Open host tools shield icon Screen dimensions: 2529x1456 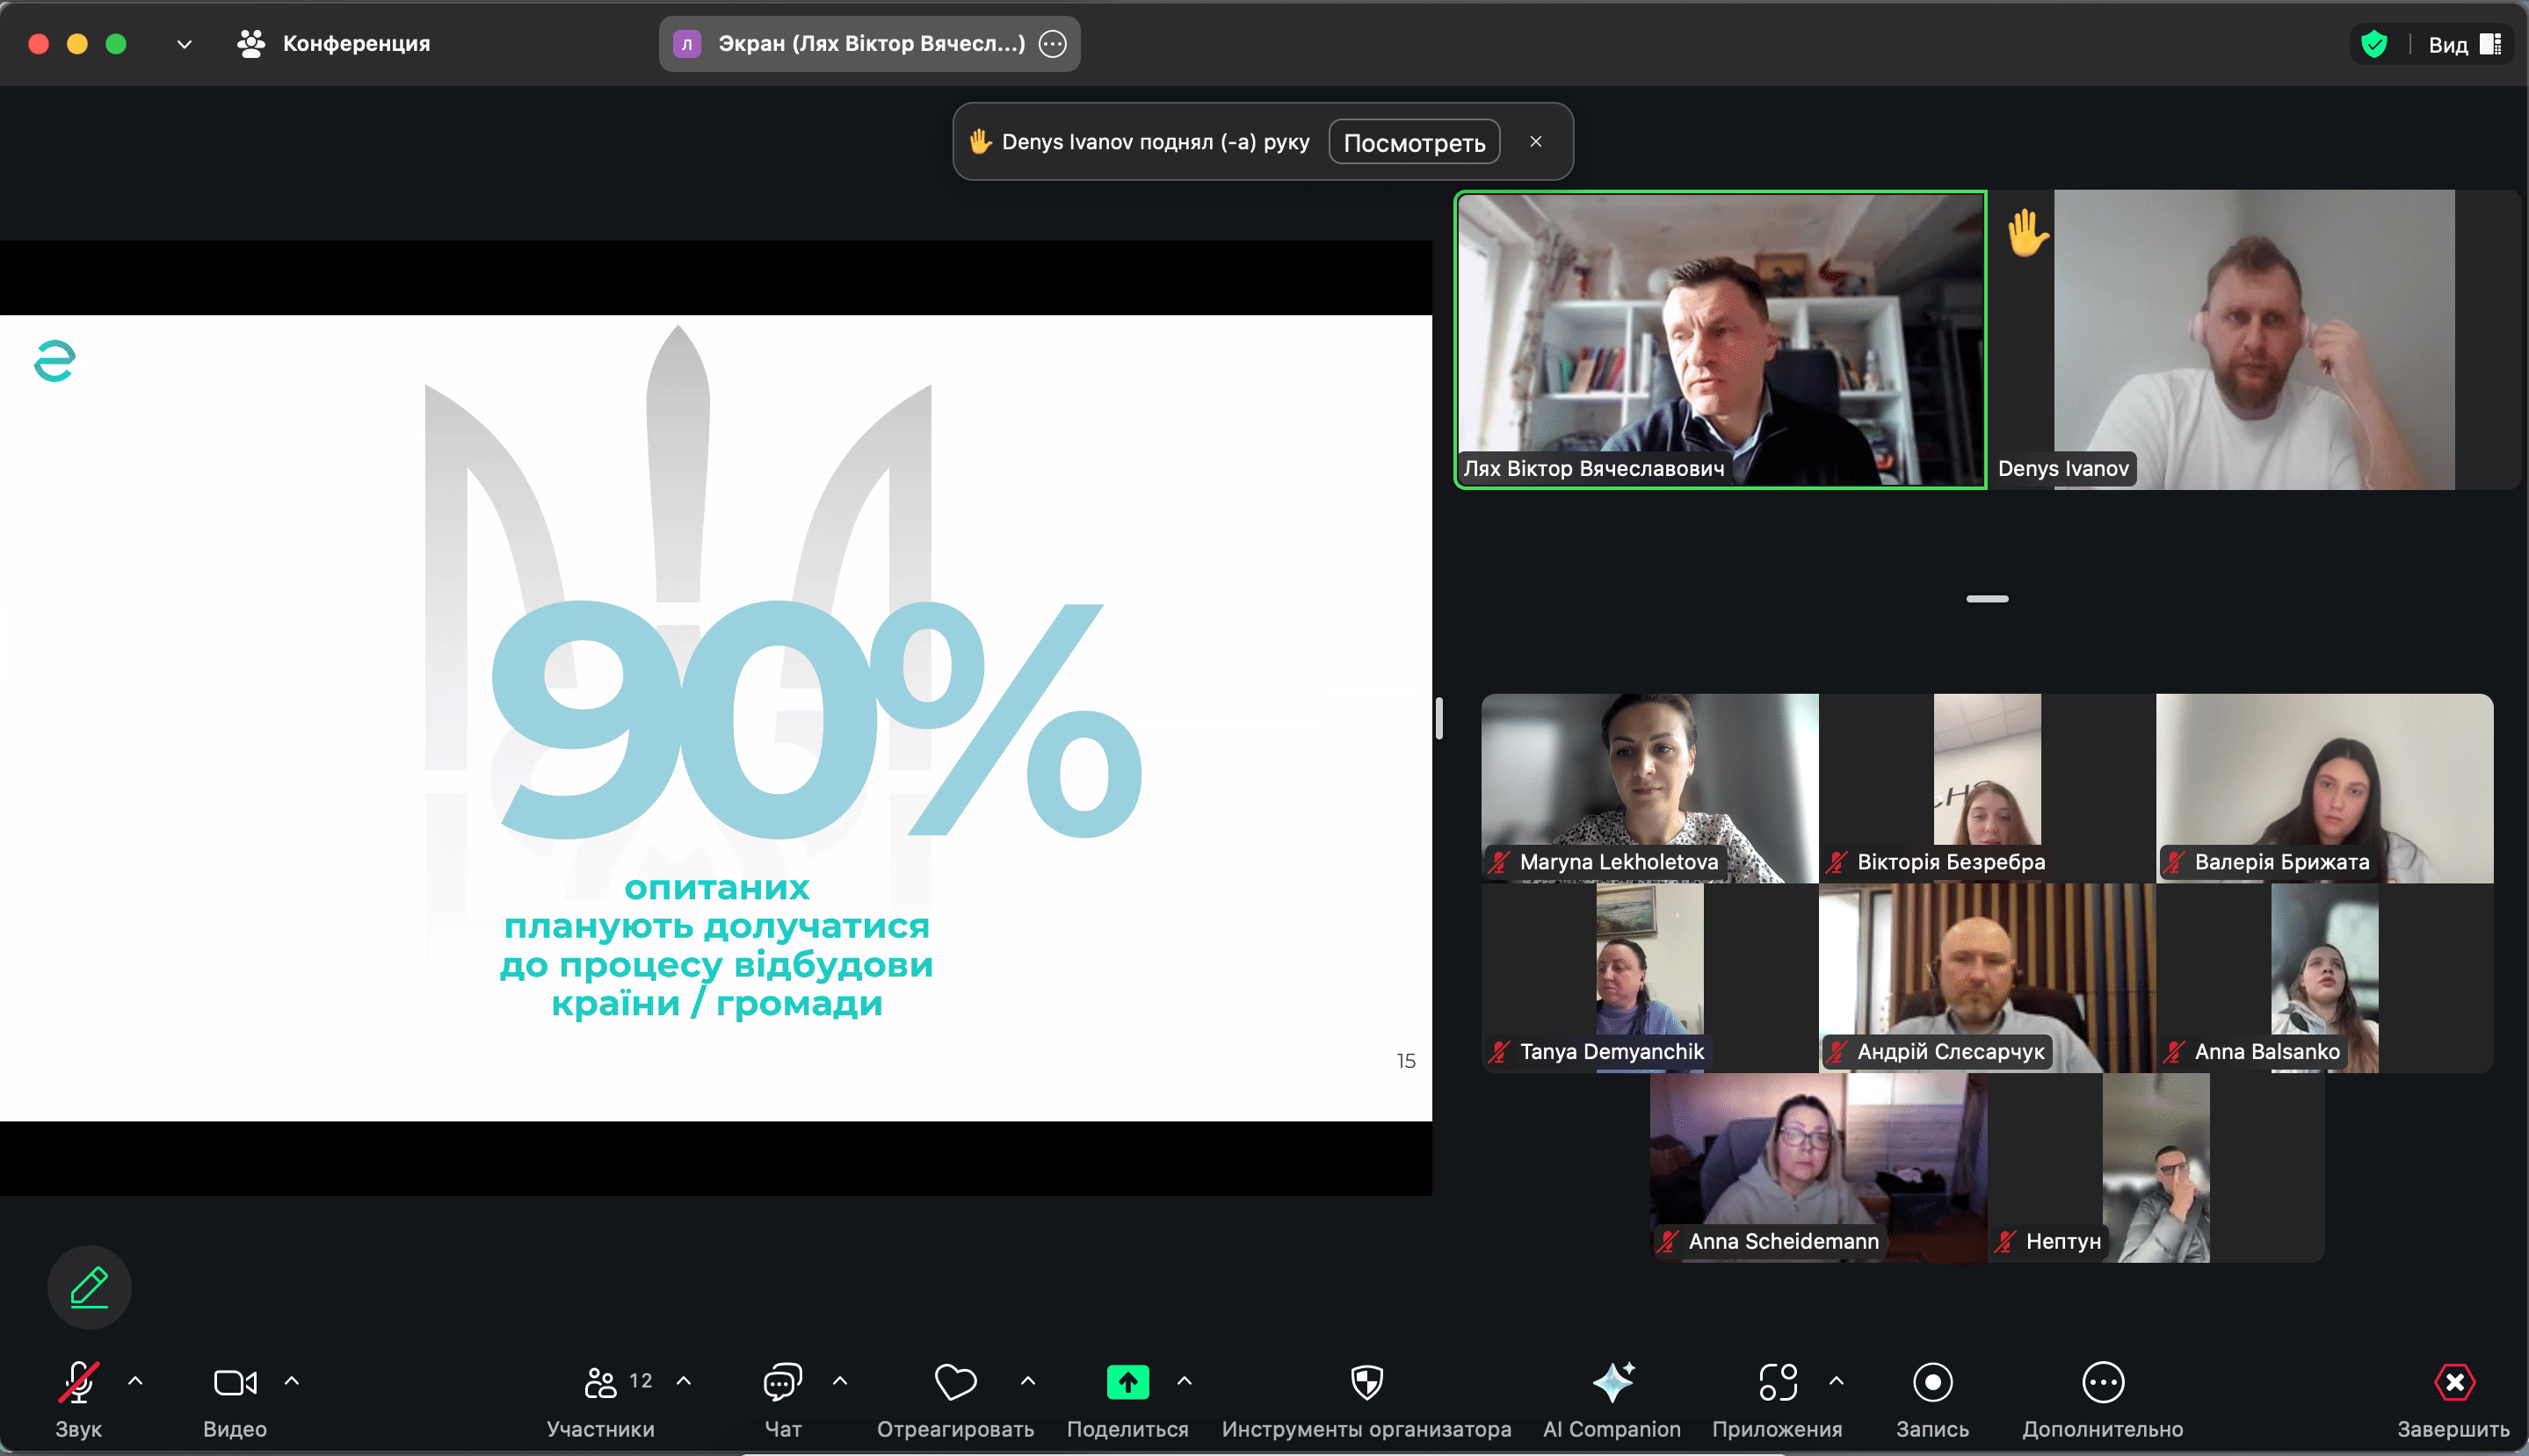(x=1366, y=1383)
